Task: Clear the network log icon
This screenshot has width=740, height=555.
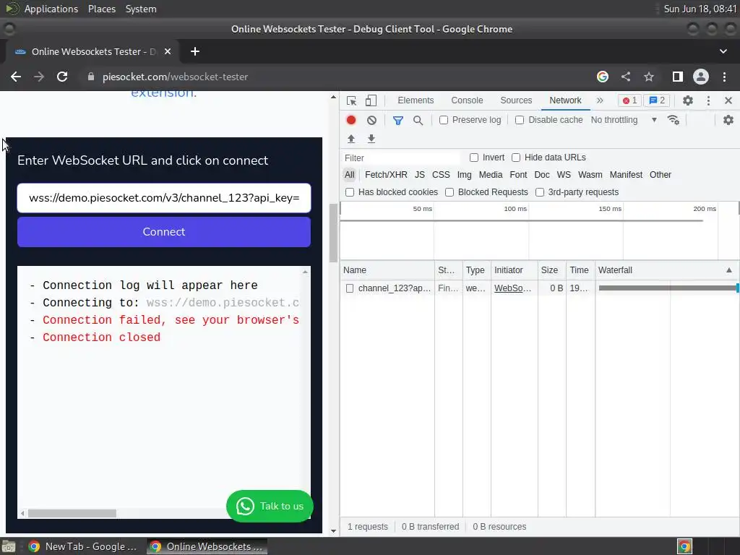Action: (x=372, y=120)
